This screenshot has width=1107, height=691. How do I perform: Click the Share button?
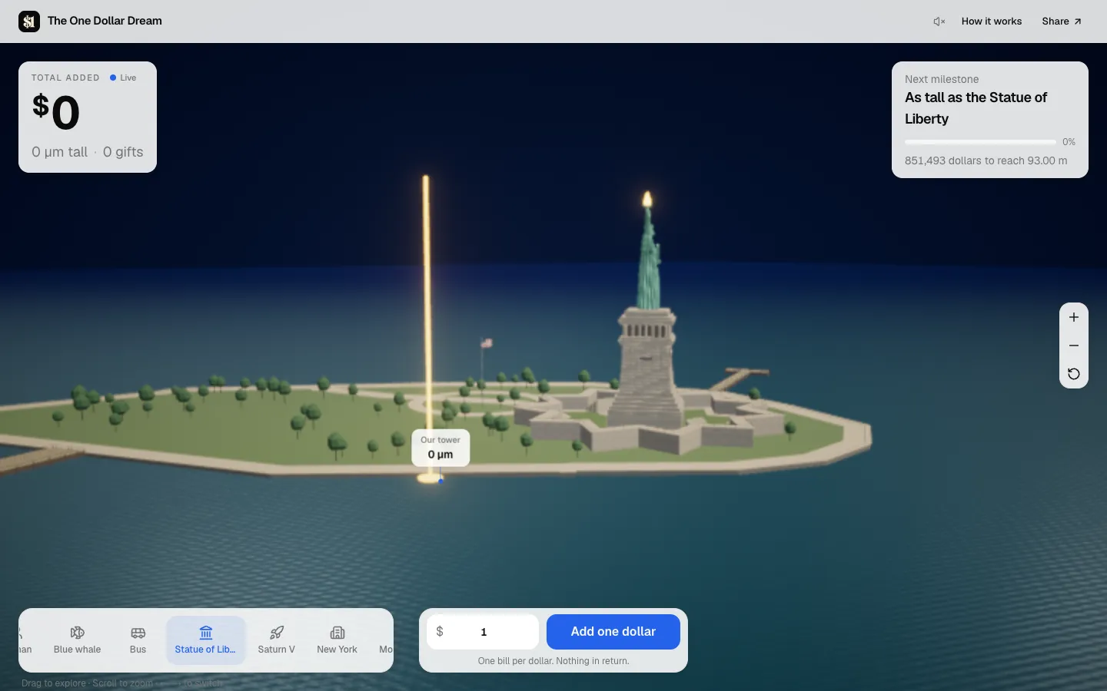click(1062, 21)
